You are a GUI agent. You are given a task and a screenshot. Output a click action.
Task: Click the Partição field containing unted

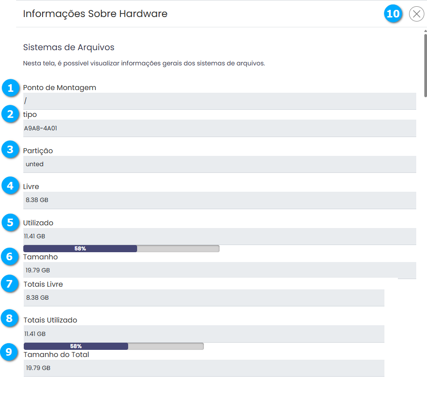coord(220,164)
